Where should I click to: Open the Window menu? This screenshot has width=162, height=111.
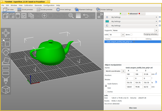[x=14, y=5]
